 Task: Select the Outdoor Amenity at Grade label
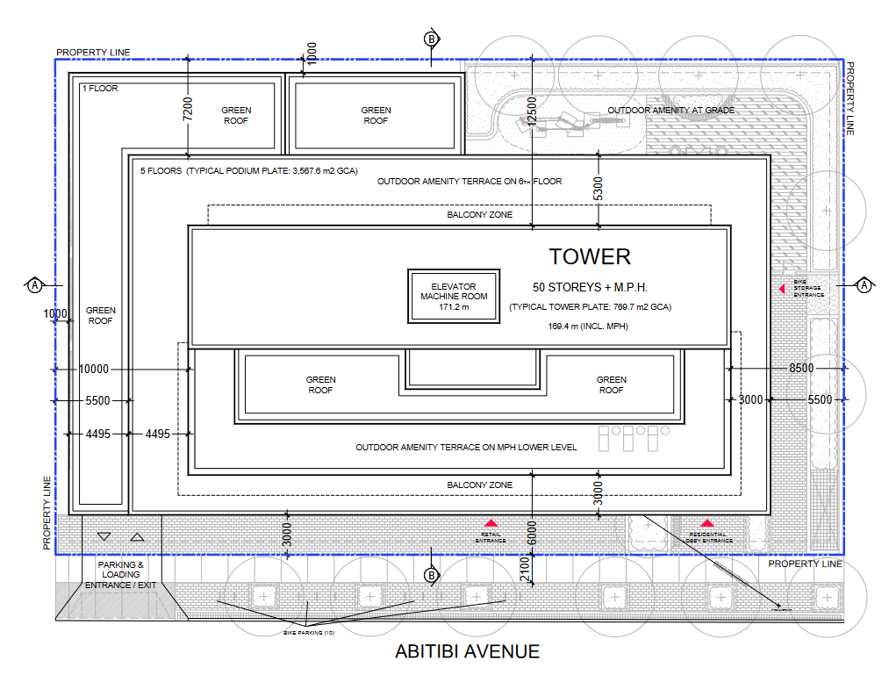tap(671, 110)
